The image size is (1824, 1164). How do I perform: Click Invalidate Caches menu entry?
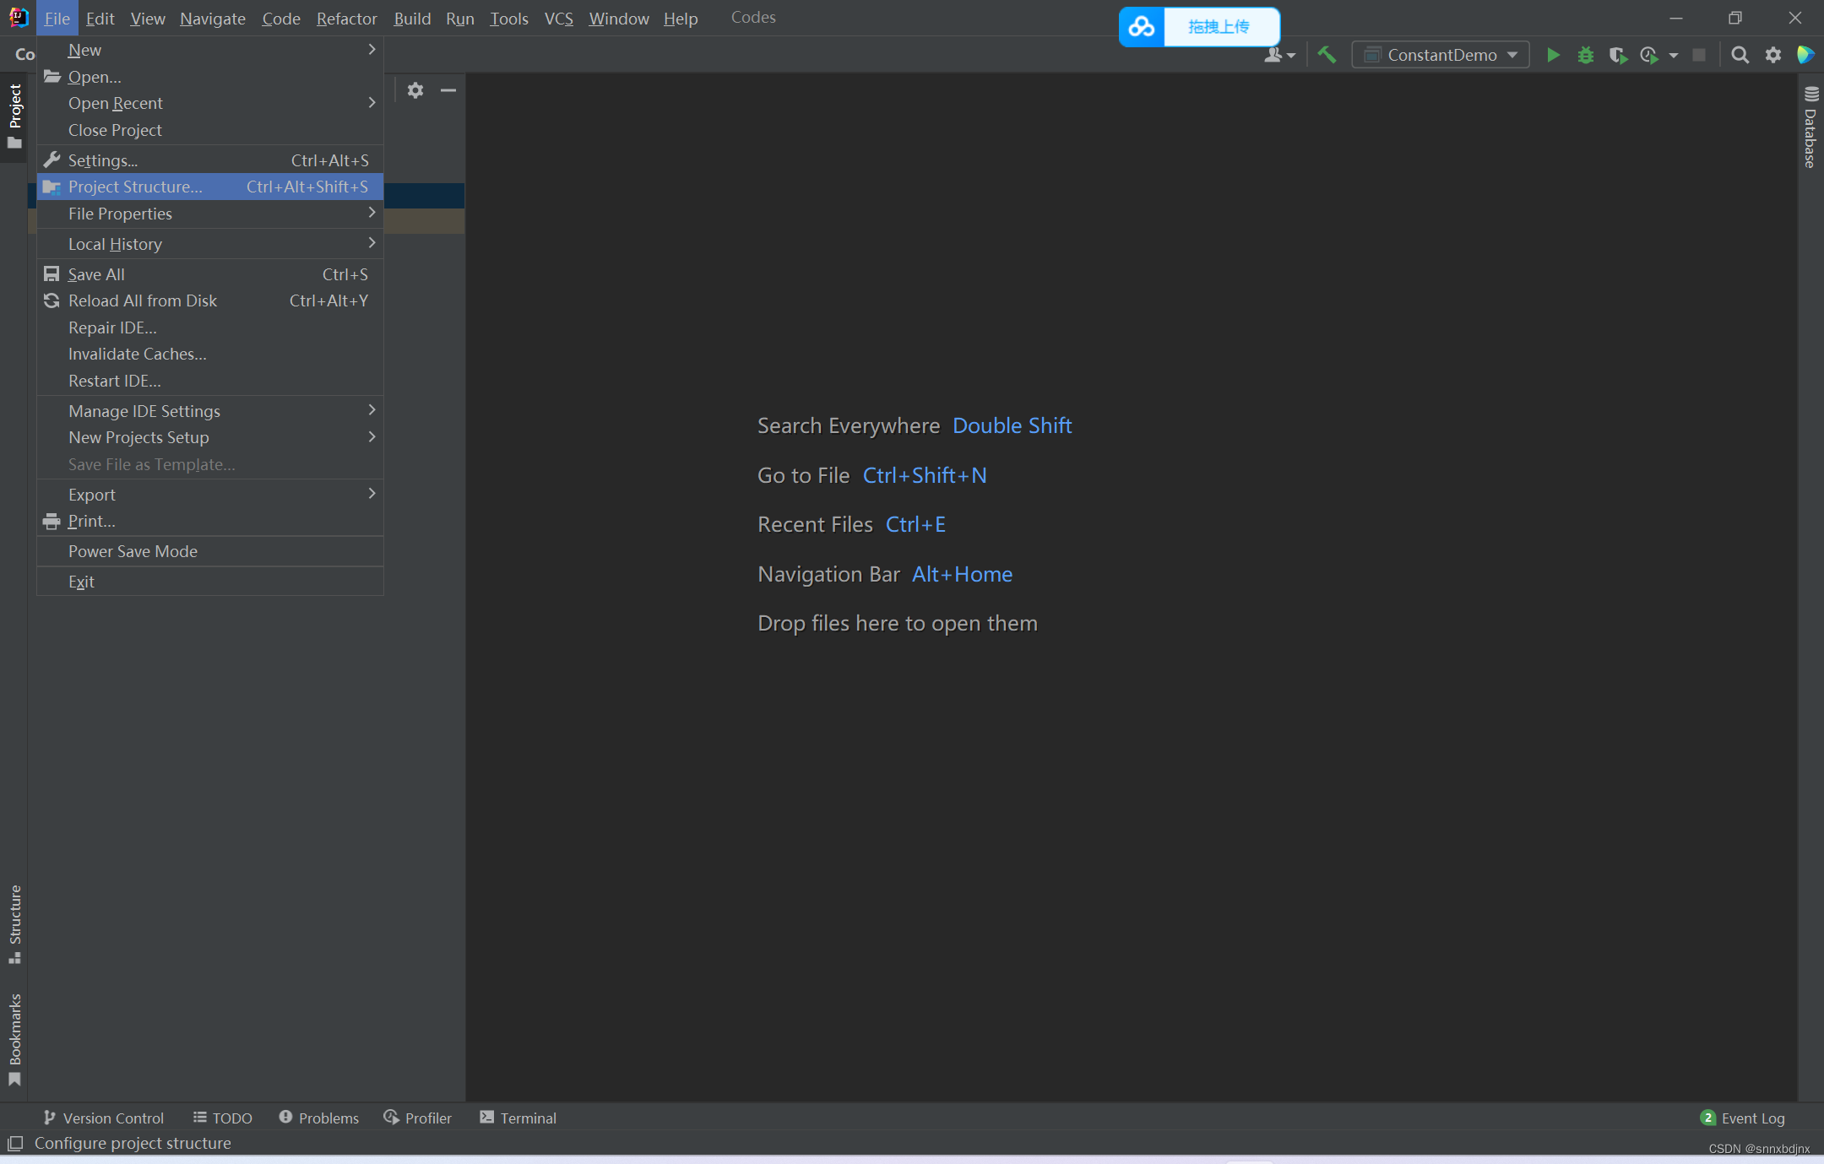pyautogui.click(x=137, y=354)
